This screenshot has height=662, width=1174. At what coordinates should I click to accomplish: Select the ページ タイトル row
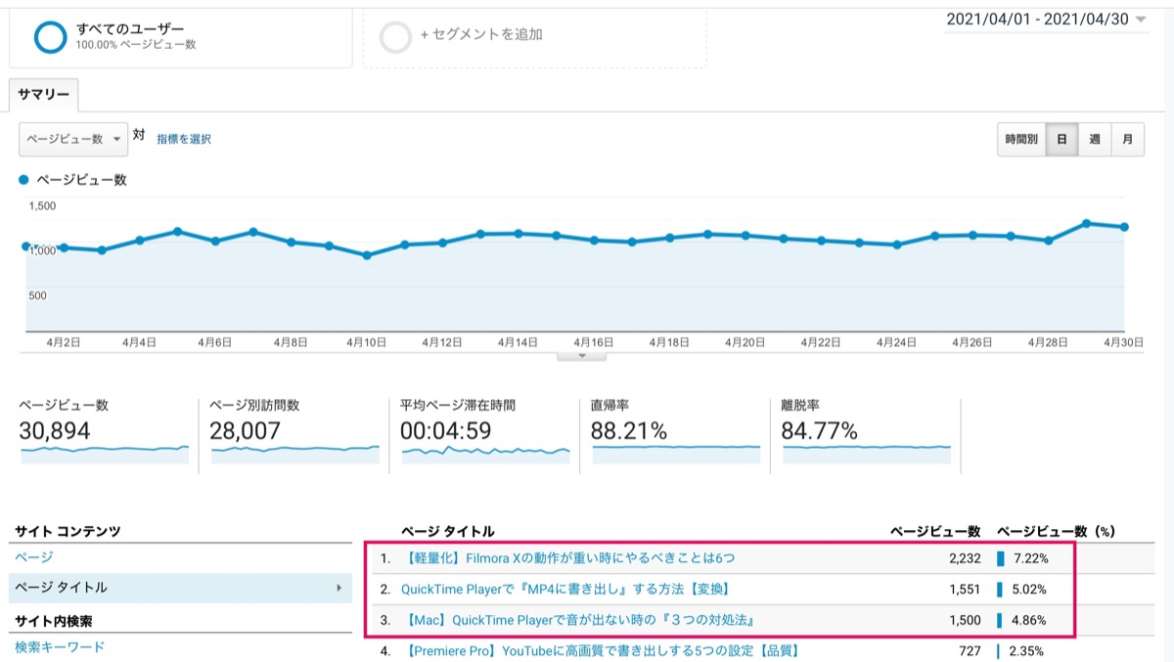(181, 588)
